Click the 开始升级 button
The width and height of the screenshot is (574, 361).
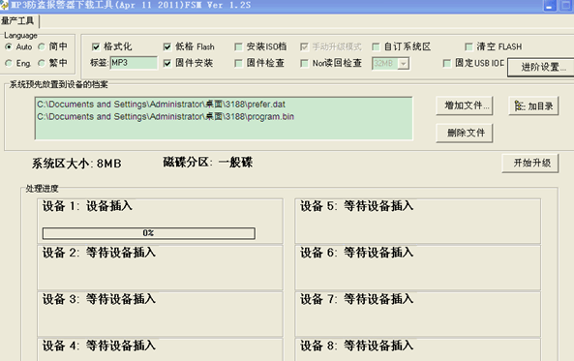click(530, 163)
